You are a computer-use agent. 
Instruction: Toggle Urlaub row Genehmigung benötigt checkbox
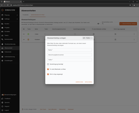click(x=75, y=34)
